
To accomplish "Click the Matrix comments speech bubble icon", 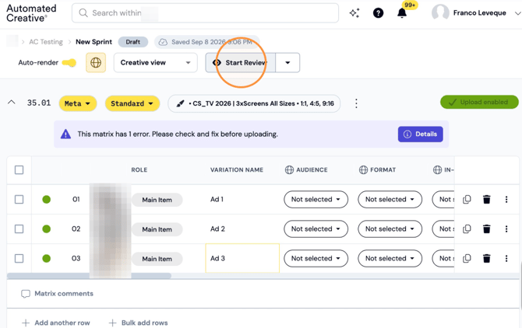I will coord(25,294).
